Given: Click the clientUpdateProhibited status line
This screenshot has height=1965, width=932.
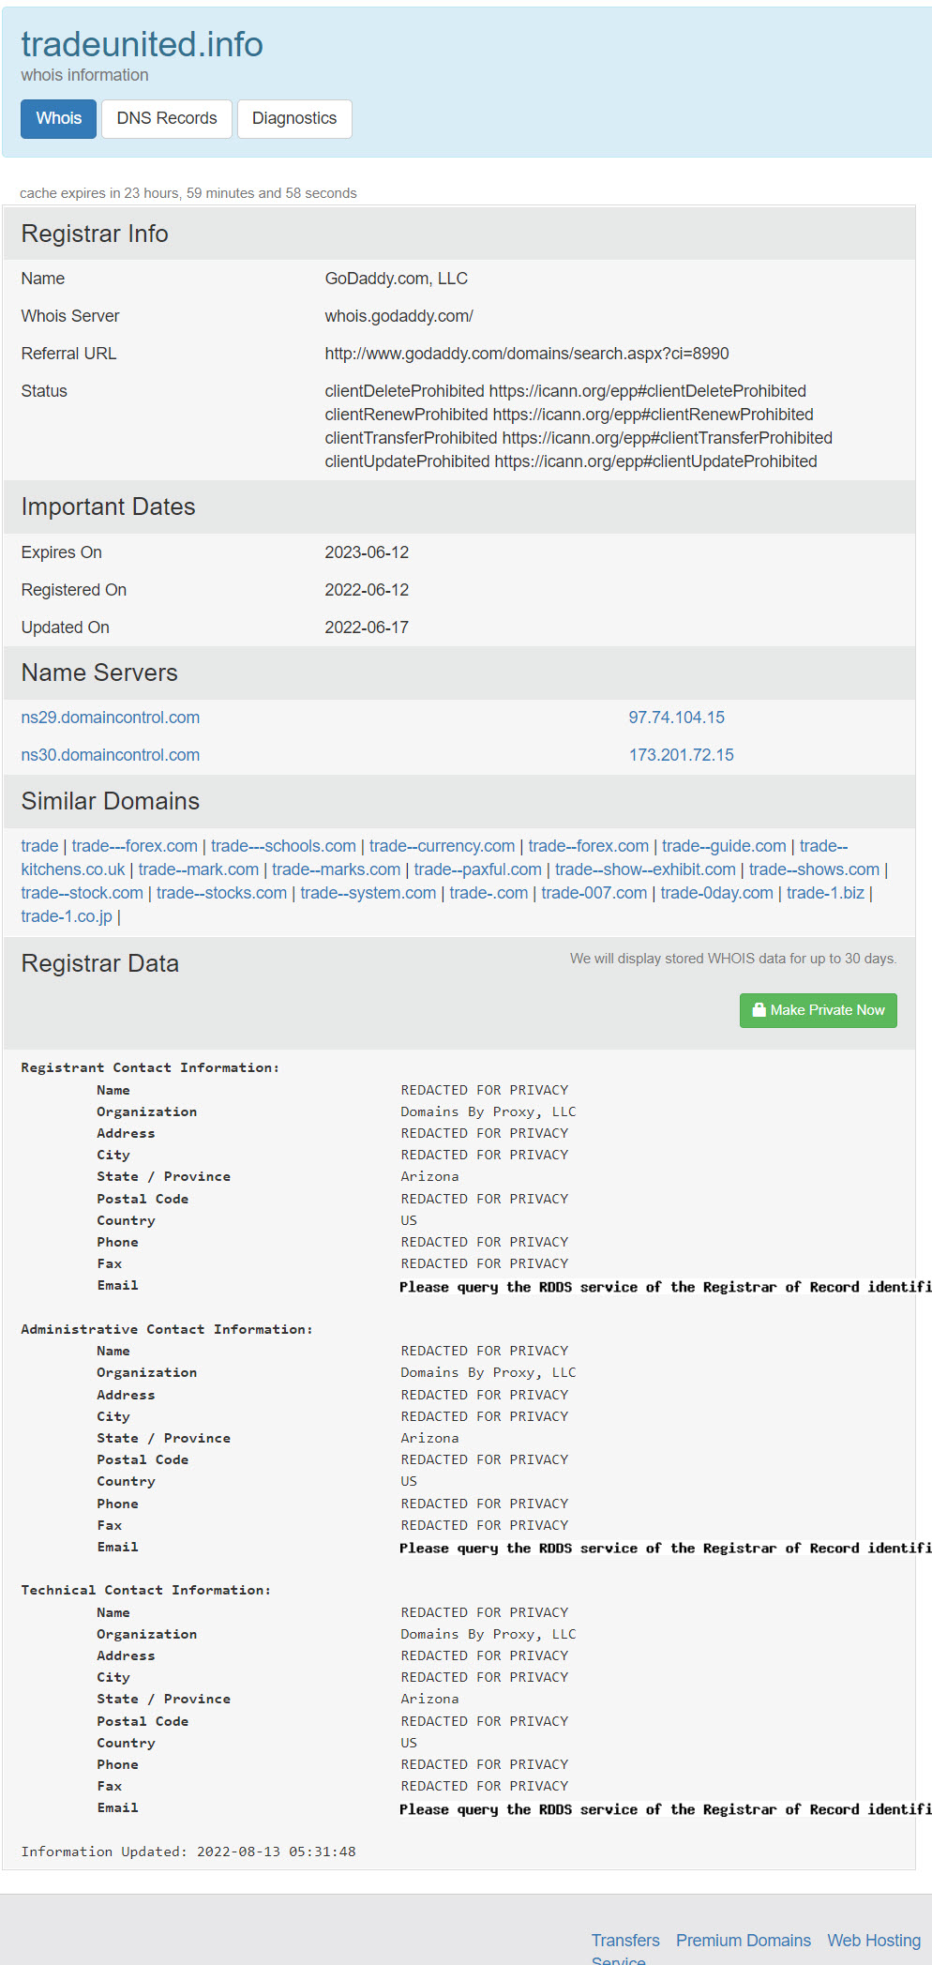Looking at the screenshot, I should 571,461.
